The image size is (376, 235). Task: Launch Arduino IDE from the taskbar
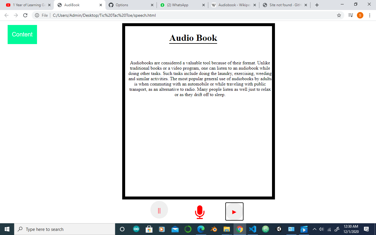tap(136, 229)
